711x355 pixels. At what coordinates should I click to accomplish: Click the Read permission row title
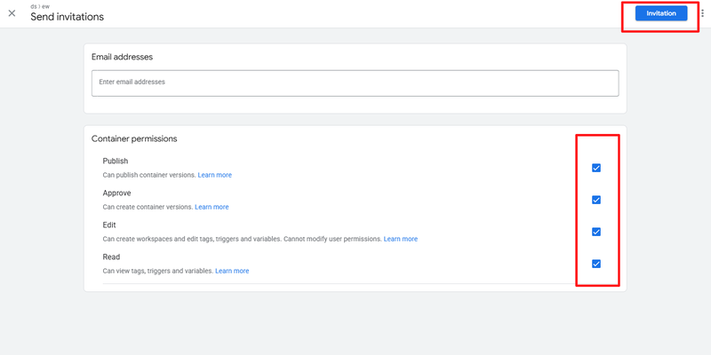coord(111,256)
